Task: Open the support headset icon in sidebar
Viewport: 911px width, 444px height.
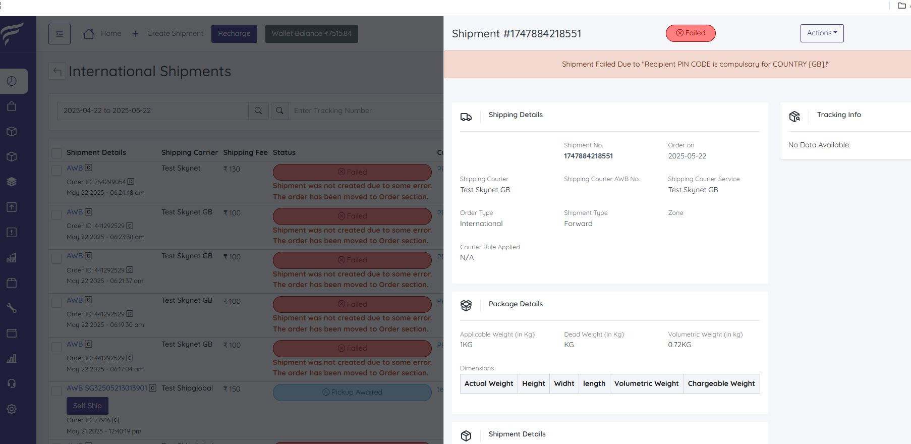Action: click(x=12, y=383)
